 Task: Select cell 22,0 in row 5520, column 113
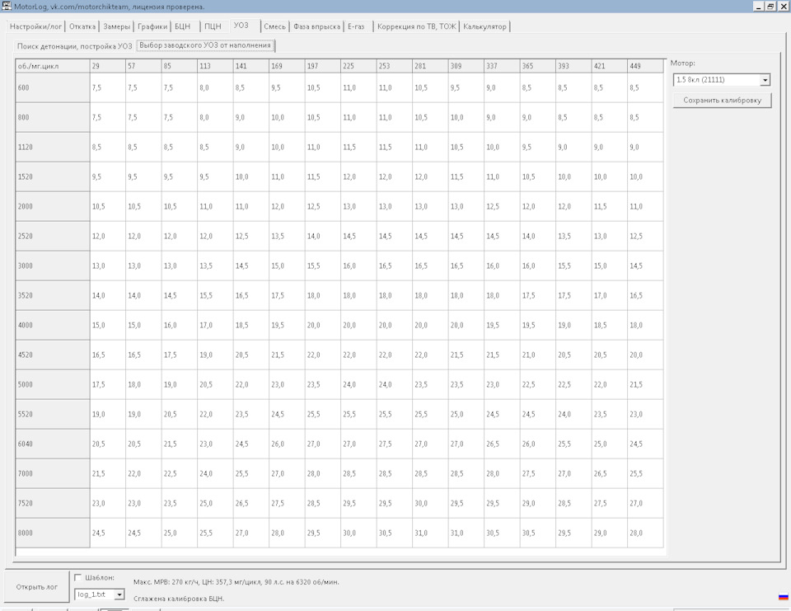point(215,414)
